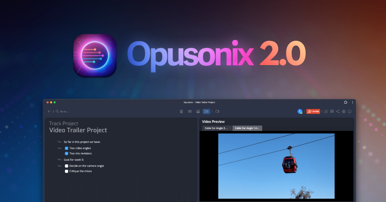
Task: Select the active video preview layout icon
Action: point(206,111)
